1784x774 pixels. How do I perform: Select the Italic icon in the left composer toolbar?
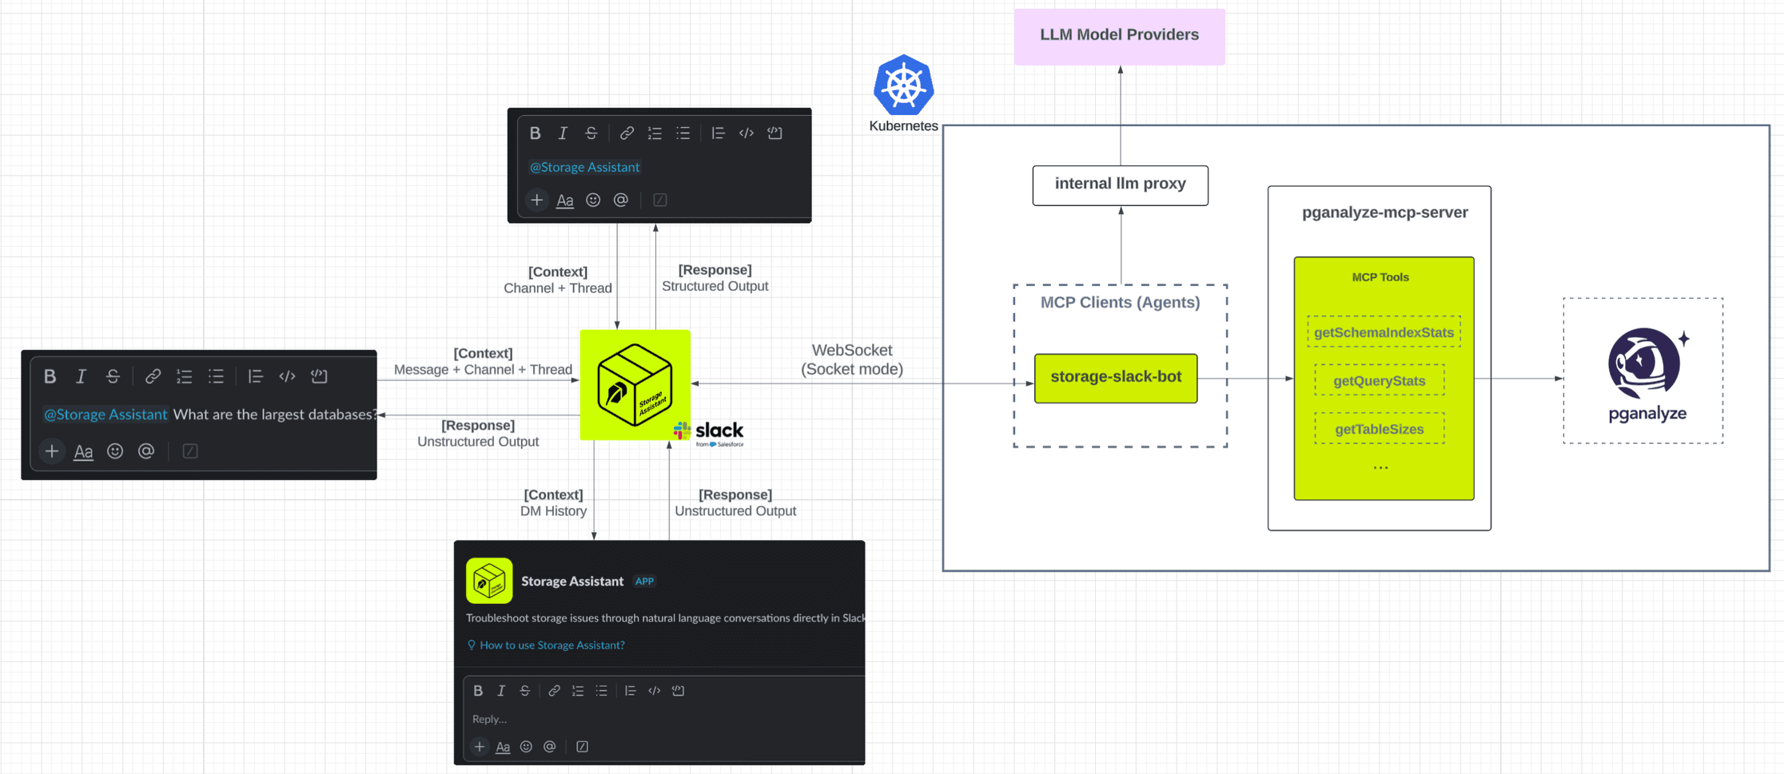[x=81, y=376]
